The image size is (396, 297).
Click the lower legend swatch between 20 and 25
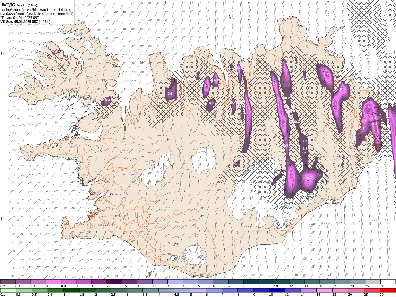tap(356, 290)
